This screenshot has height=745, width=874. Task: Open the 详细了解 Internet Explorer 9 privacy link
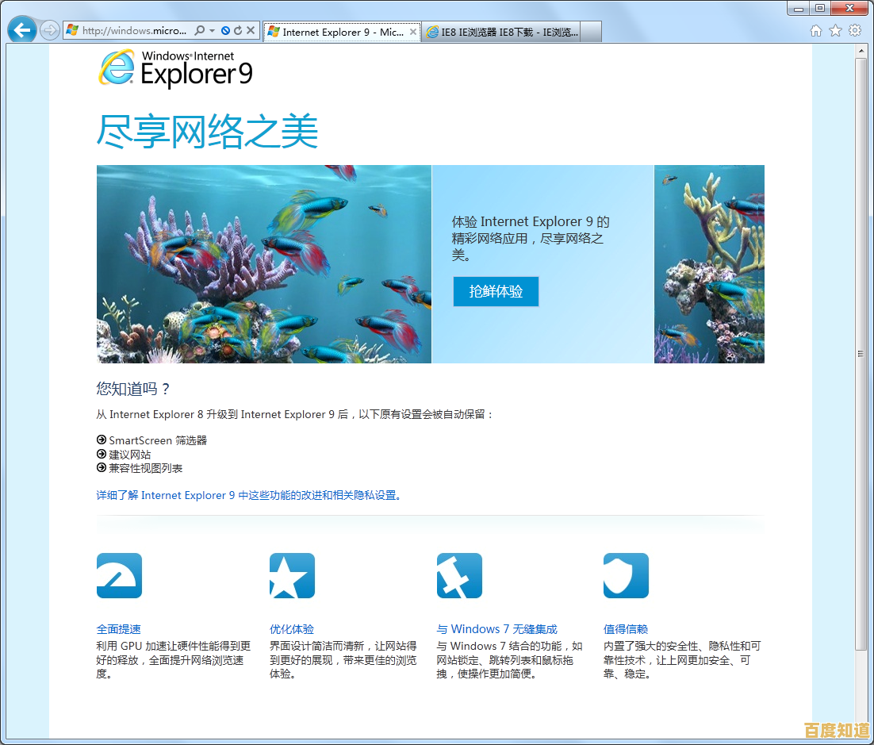click(246, 495)
